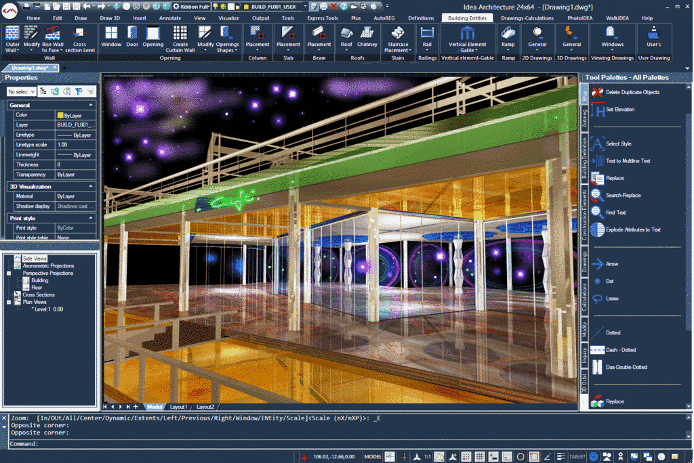
Task: Open the Construction Elements palette tab
Action: 584,215
